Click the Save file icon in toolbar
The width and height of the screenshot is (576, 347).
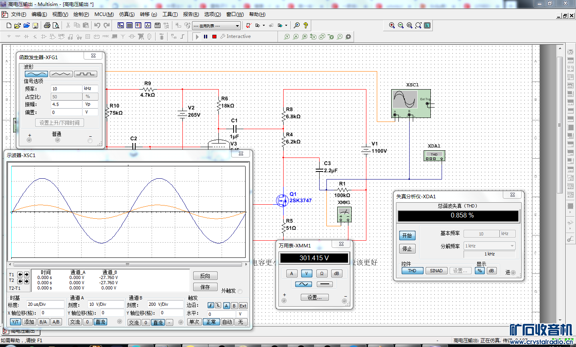(x=35, y=25)
